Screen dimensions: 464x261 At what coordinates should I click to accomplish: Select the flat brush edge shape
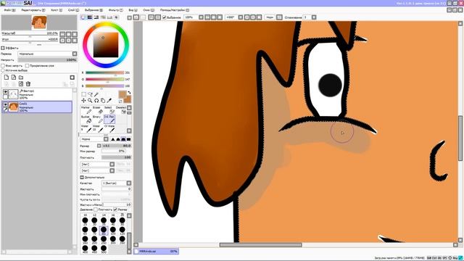click(x=129, y=139)
